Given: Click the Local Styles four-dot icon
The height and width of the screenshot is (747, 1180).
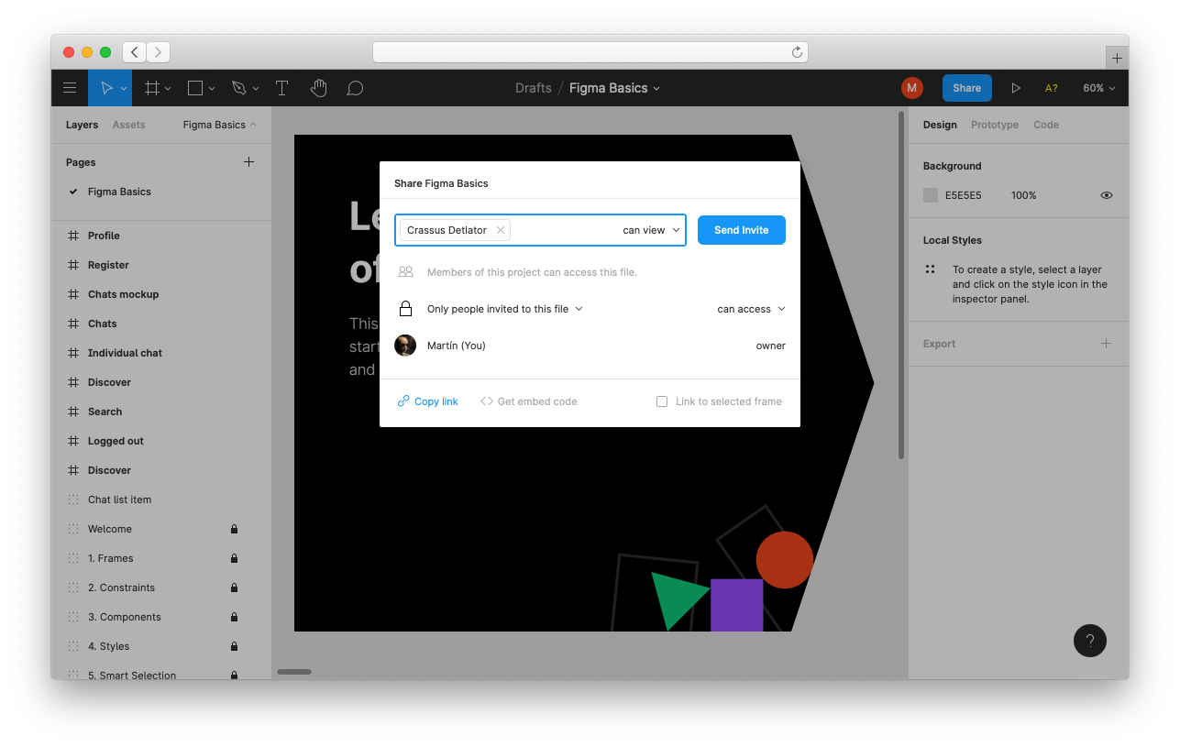Looking at the screenshot, I should coord(931,269).
